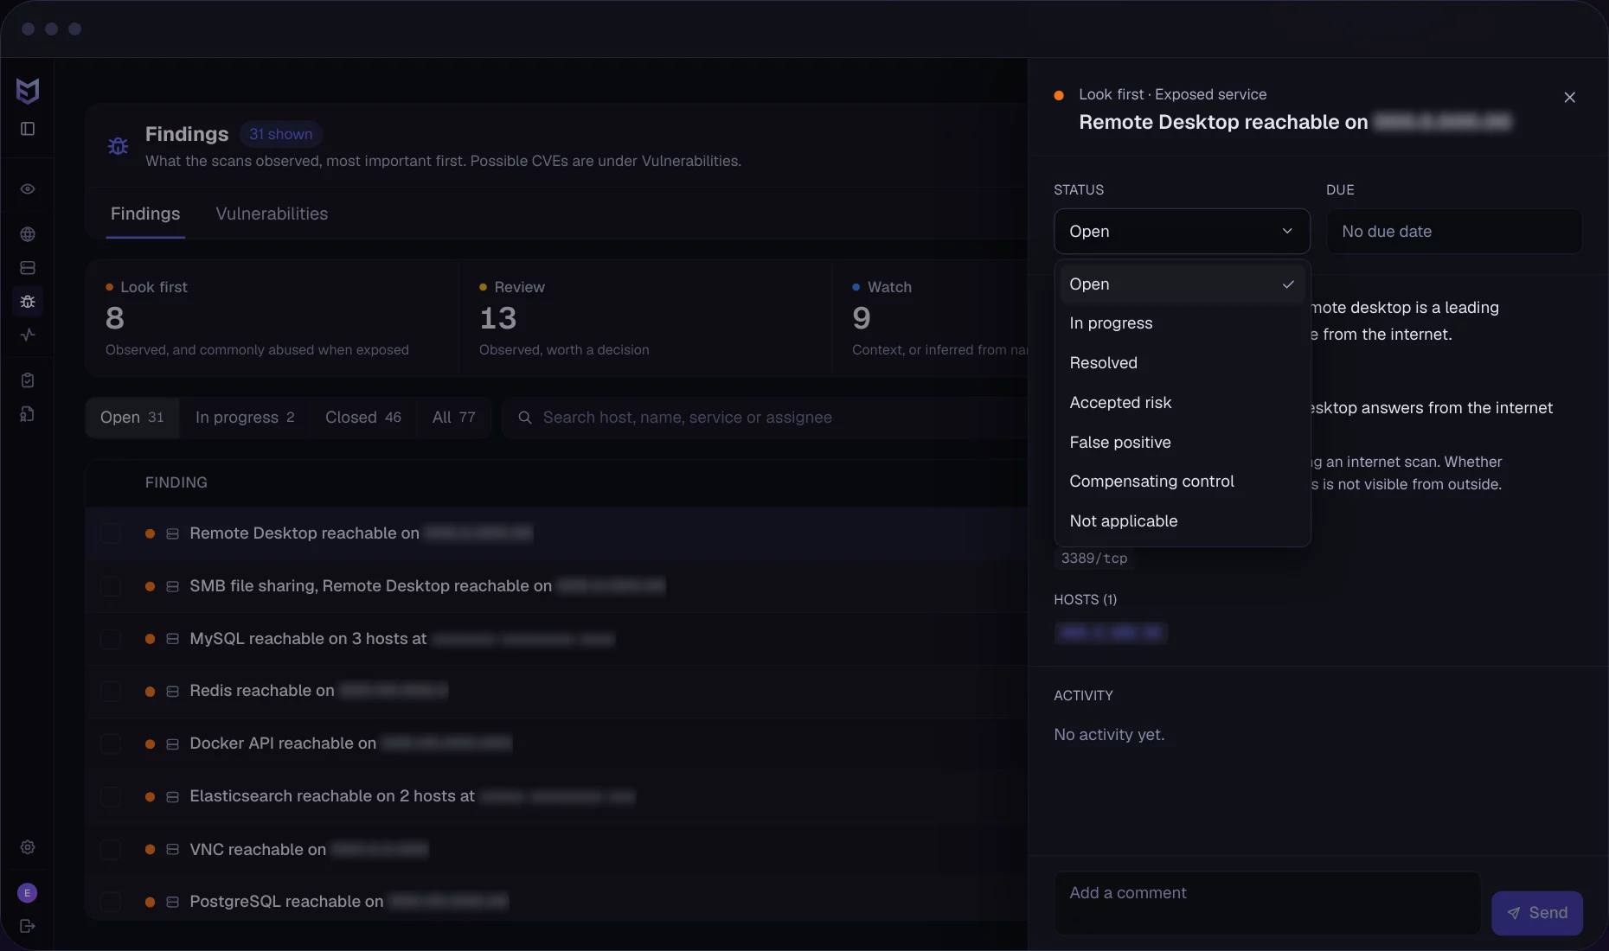Tick checkbox for MySQL reachable row
Screen dimensions: 1609x951
[x=111, y=639]
